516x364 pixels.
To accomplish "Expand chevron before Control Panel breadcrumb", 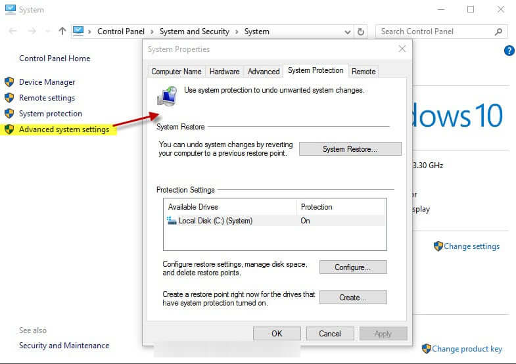I will 89,32.
